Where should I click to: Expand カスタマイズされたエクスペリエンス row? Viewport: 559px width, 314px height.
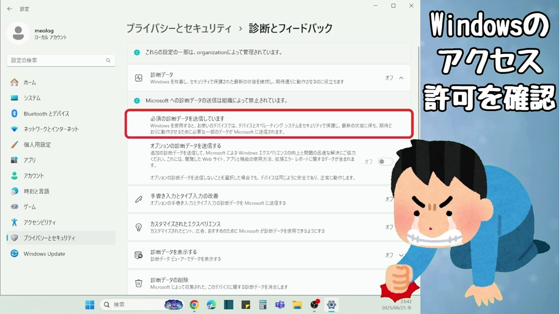point(269,227)
